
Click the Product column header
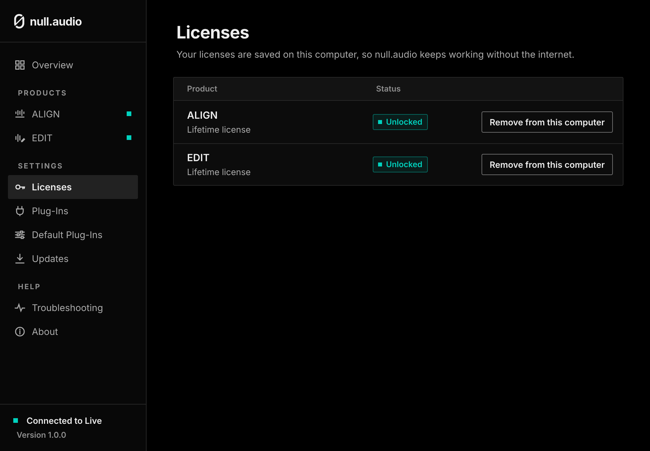click(202, 89)
